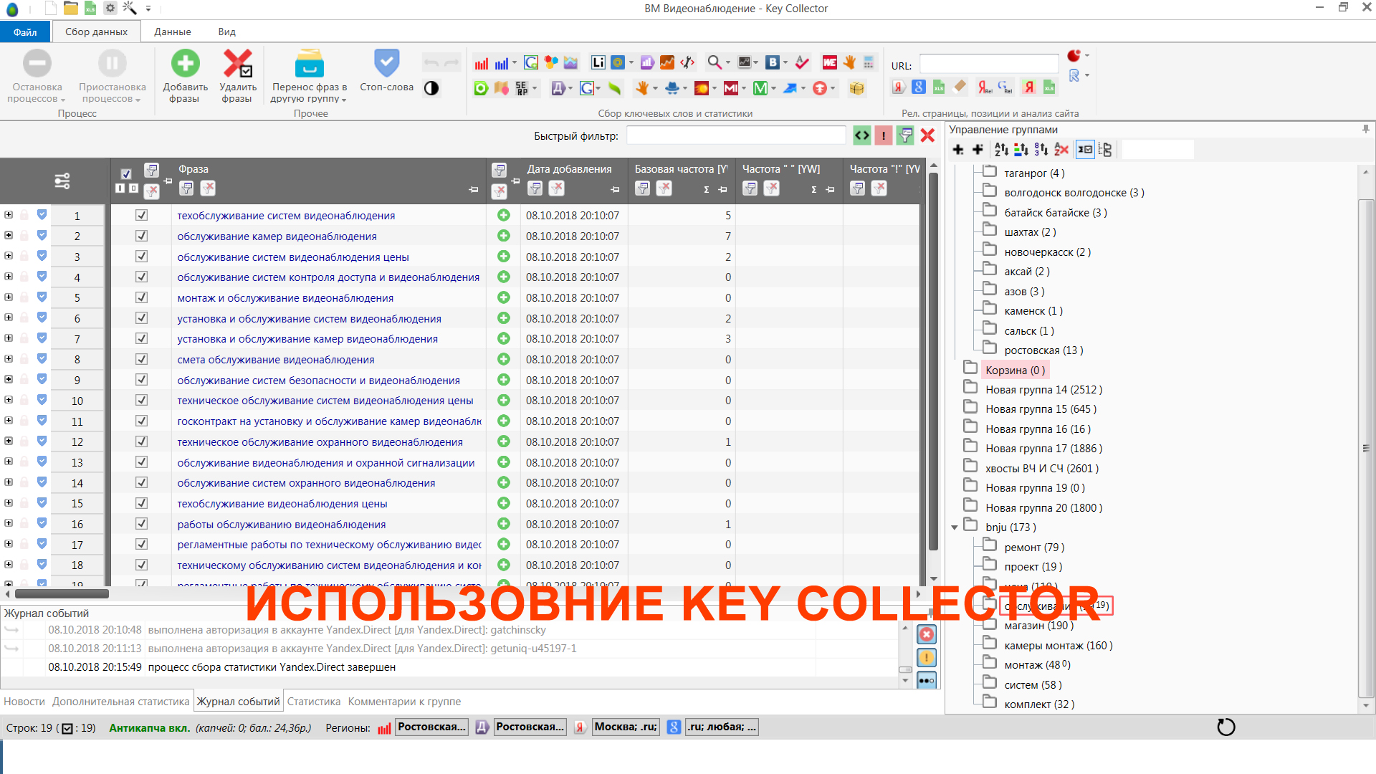Click into the Быстрый фильтр input field
Image resolution: width=1376 pixels, height=774 pixels.
click(736, 135)
